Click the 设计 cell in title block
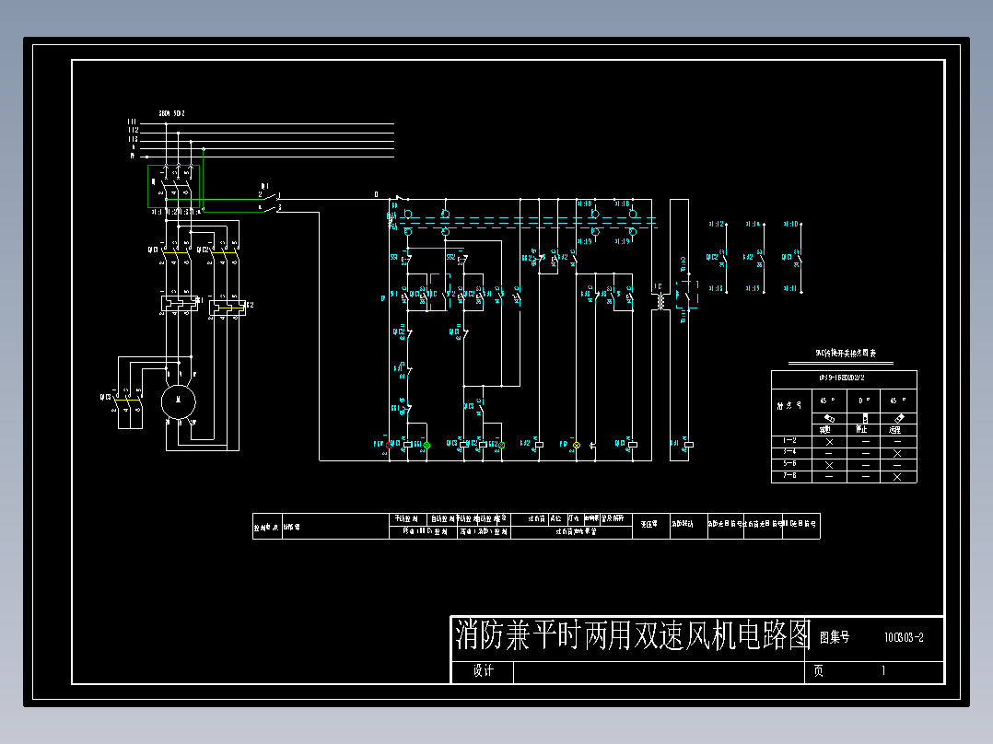The height and width of the screenshot is (744, 993). click(x=484, y=670)
